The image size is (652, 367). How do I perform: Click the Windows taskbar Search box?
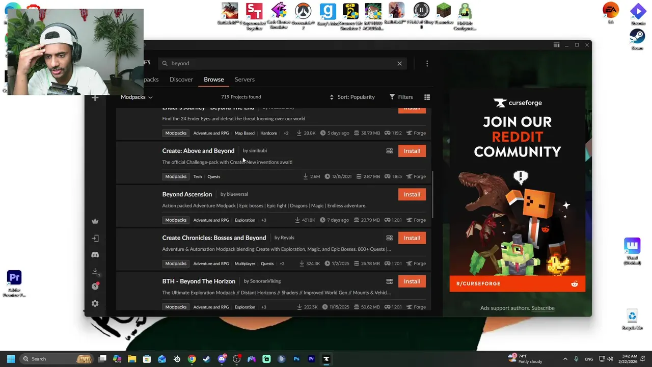pos(57,359)
